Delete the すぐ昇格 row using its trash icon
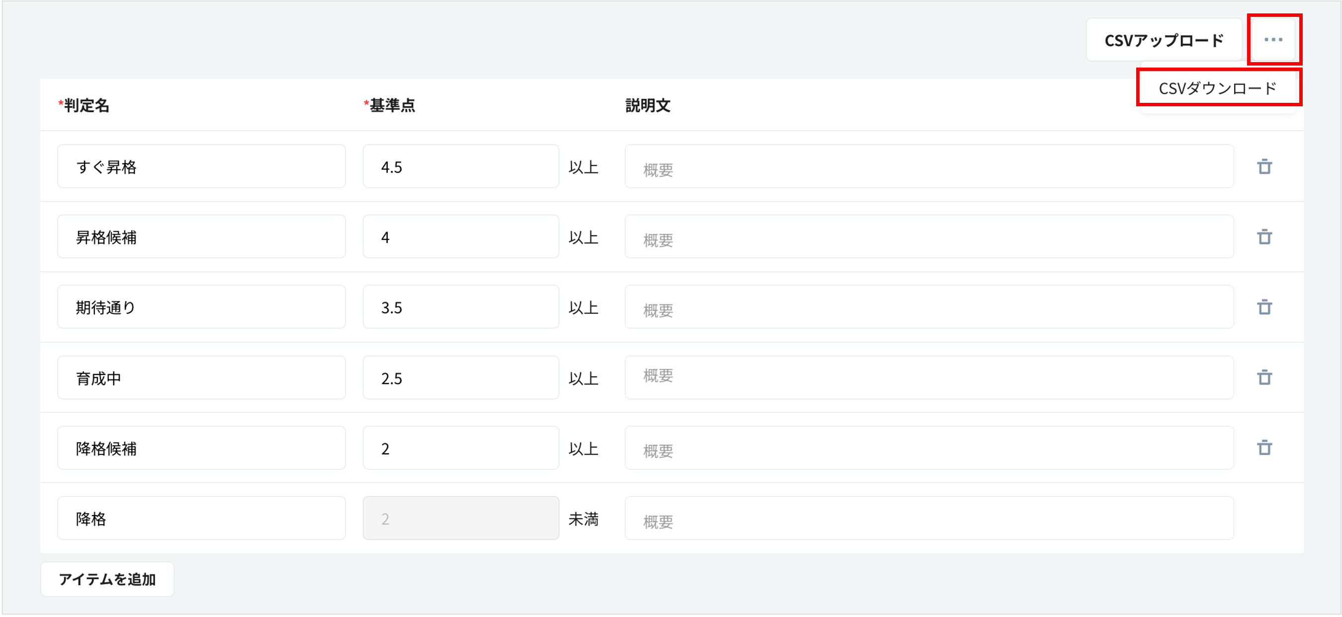1342x617 pixels. point(1265,165)
